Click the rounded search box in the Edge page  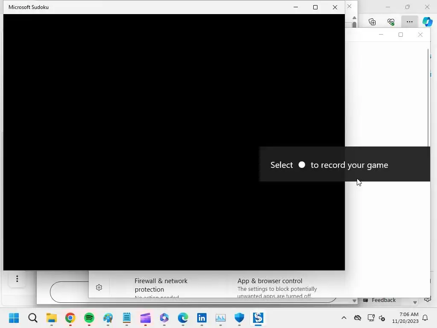tap(193, 292)
